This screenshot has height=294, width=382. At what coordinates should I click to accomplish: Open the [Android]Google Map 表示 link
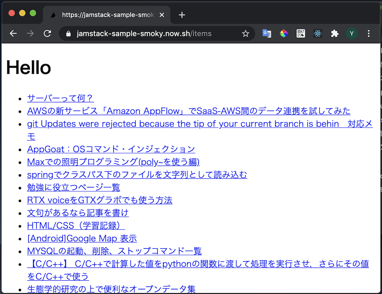[x=82, y=238]
